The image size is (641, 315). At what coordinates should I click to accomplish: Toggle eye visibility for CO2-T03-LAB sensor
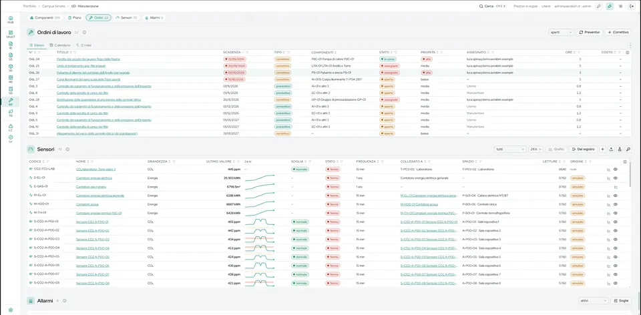[x=616, y=169]
